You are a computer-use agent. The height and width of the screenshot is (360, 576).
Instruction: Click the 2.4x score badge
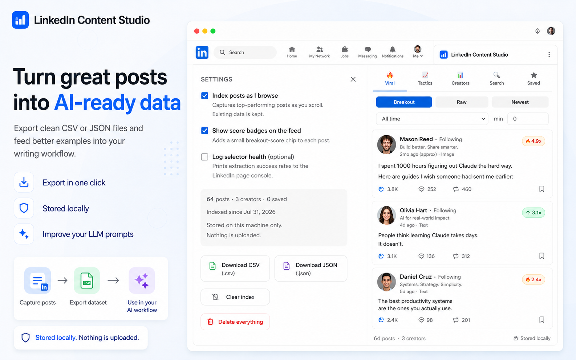click(x=534, y=279)
